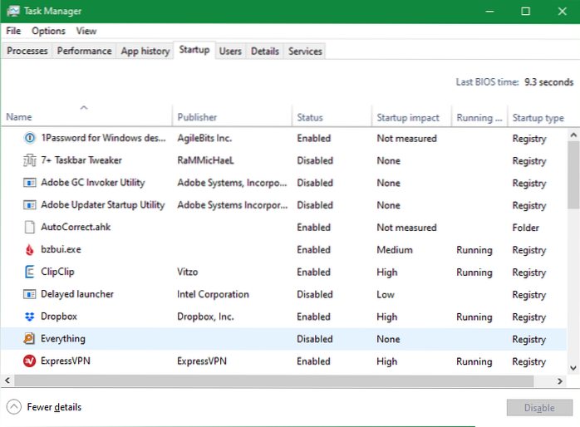Select the ClipClip app icon
This screenshot has height=427, width=580.
pyautogui.click(x=28, y=272)
